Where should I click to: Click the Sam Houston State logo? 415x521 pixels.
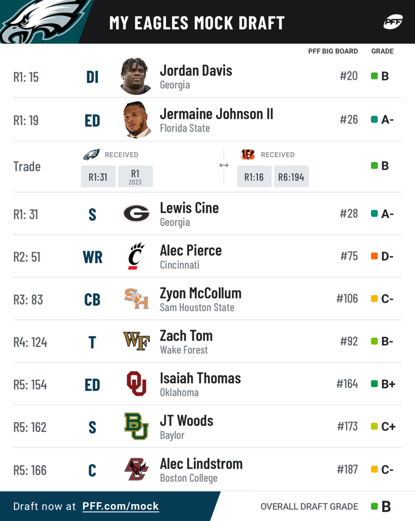(136, 299)
